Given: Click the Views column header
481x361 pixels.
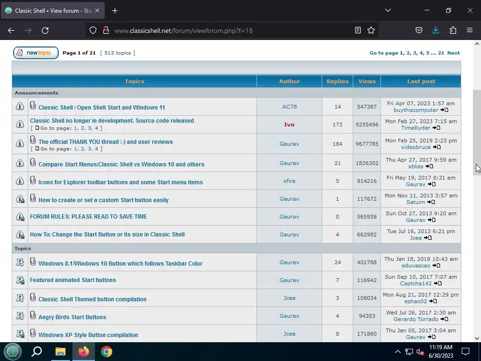Looking at the screenshot, I should coord(367,81).
